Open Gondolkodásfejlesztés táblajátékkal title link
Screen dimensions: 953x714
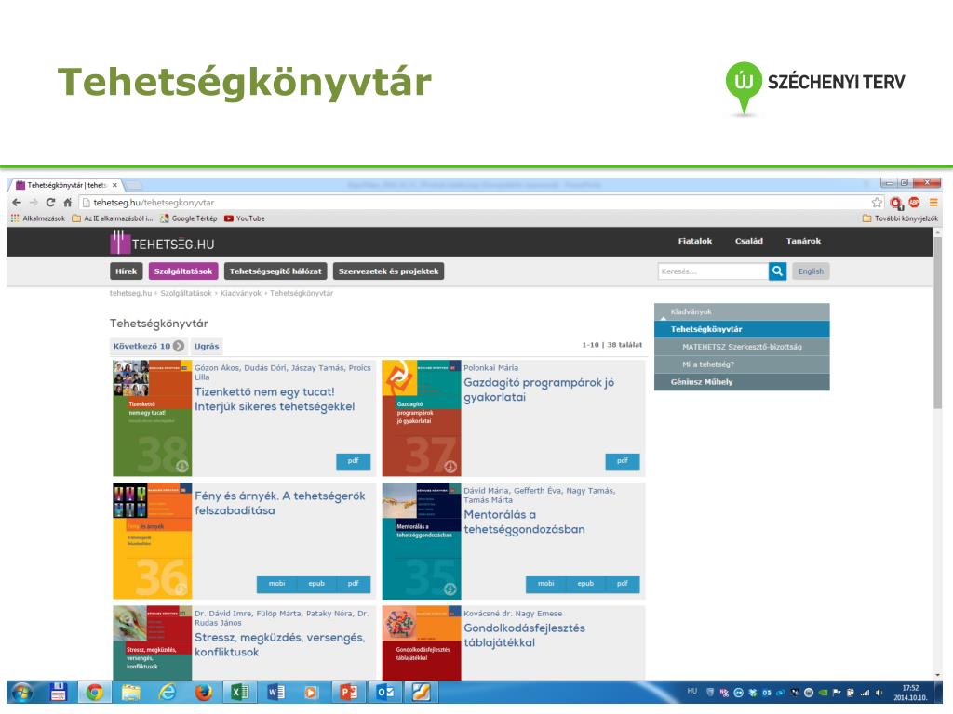525,635
